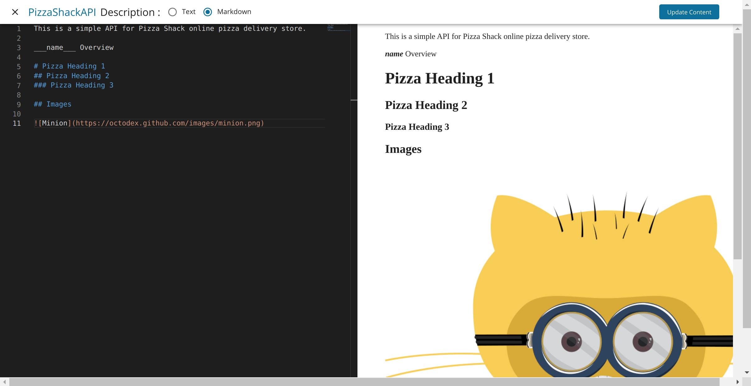751x386 pixels.
Task: Select the Text radio button
Action: 173,12
